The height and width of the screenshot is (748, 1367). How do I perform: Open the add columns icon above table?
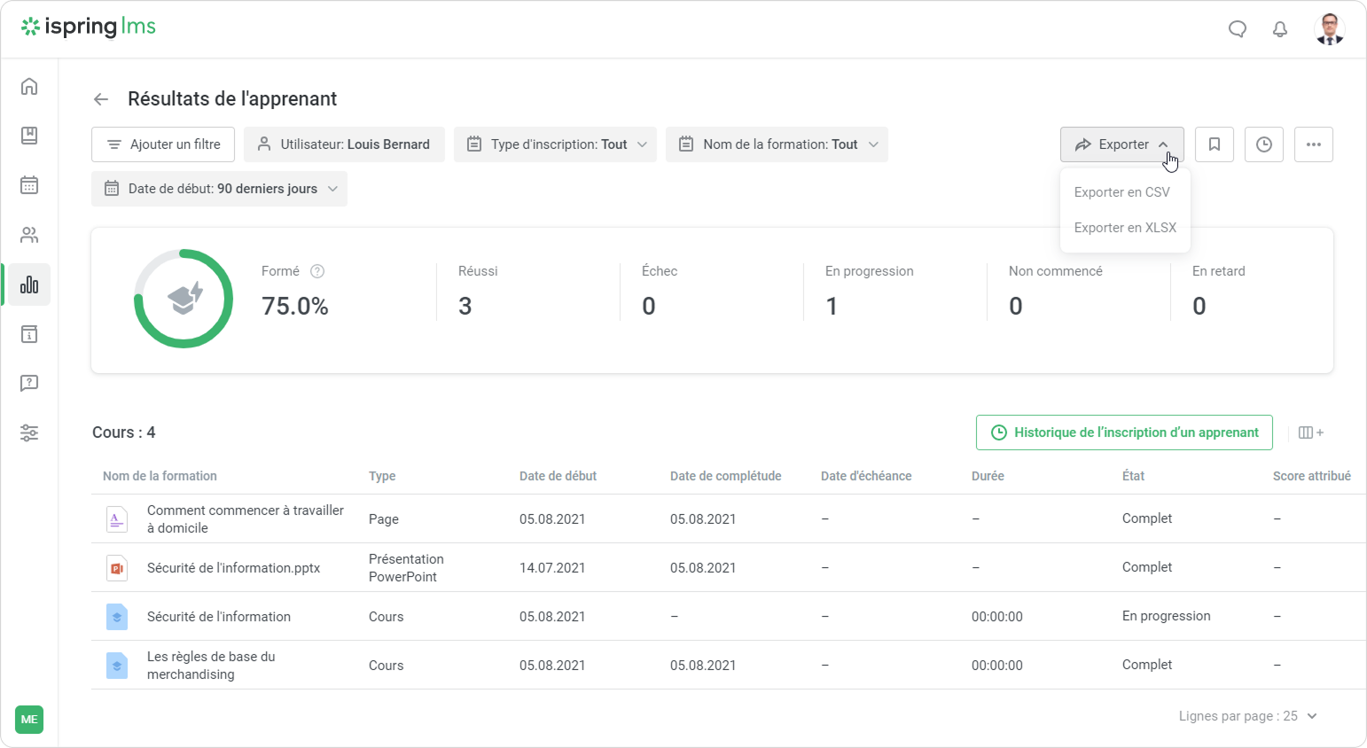click(1310, 432)
